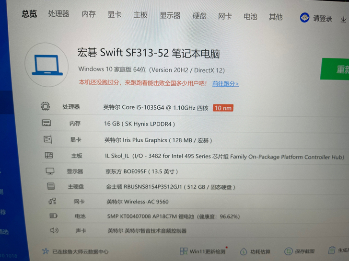Click the blue laptop device icon
This screenshot has width=349, height=261.
coord(47,65)
